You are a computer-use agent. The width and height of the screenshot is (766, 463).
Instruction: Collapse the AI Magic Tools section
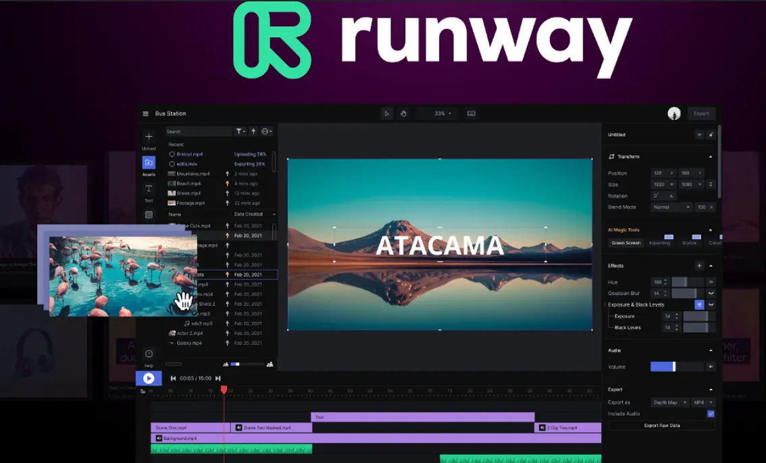(711, 229)
